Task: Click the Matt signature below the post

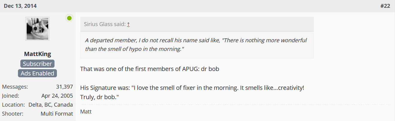Action: click(86, 112)
